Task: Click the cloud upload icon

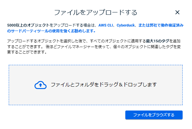Action: pyautogui.click(x=41, y=85)
